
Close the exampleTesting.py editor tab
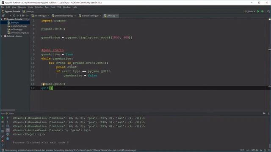[x=100, y=16]
